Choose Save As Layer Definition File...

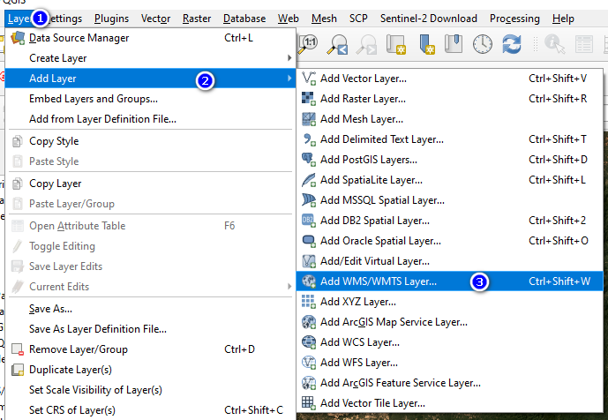(150, 329)
